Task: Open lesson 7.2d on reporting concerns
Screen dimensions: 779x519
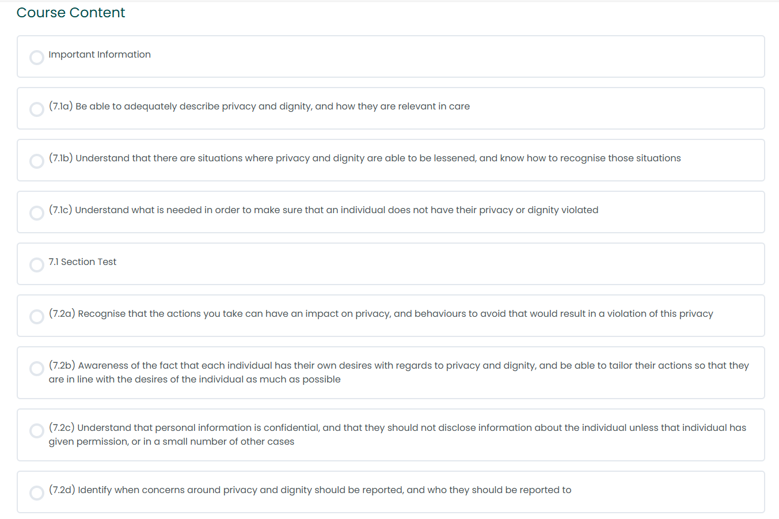Action: coord(310,490)
